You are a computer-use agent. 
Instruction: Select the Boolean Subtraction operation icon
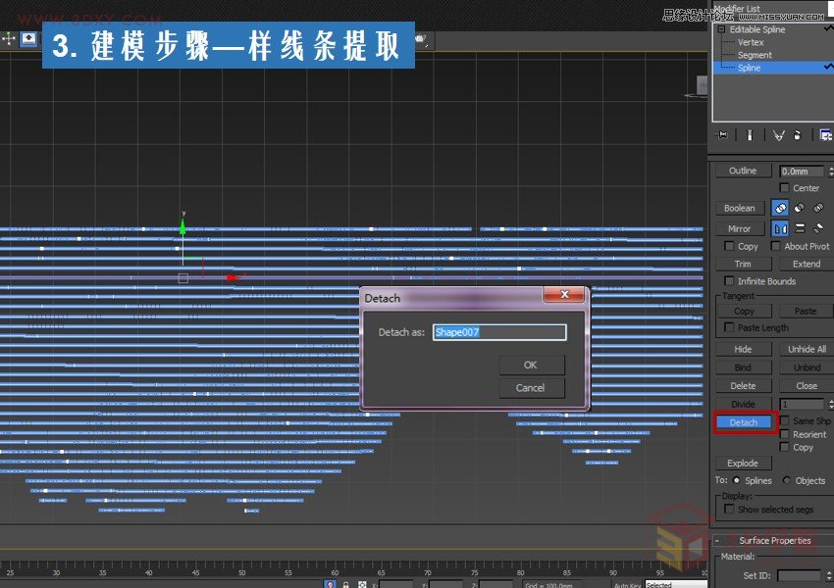tap(799, 208)
